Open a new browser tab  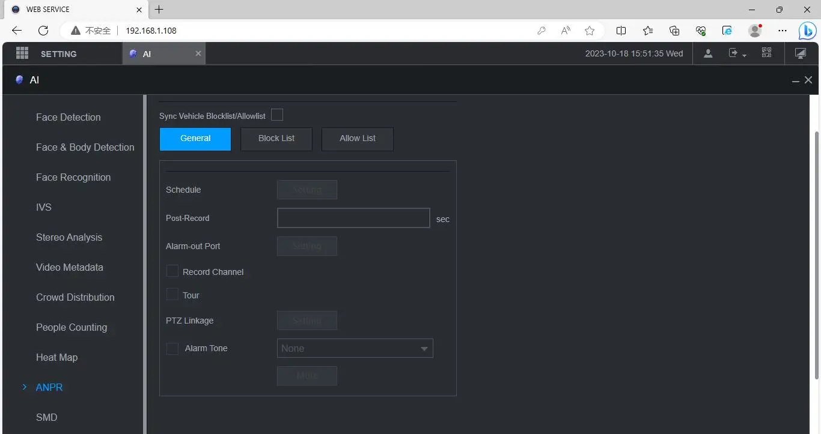[159, 10]
